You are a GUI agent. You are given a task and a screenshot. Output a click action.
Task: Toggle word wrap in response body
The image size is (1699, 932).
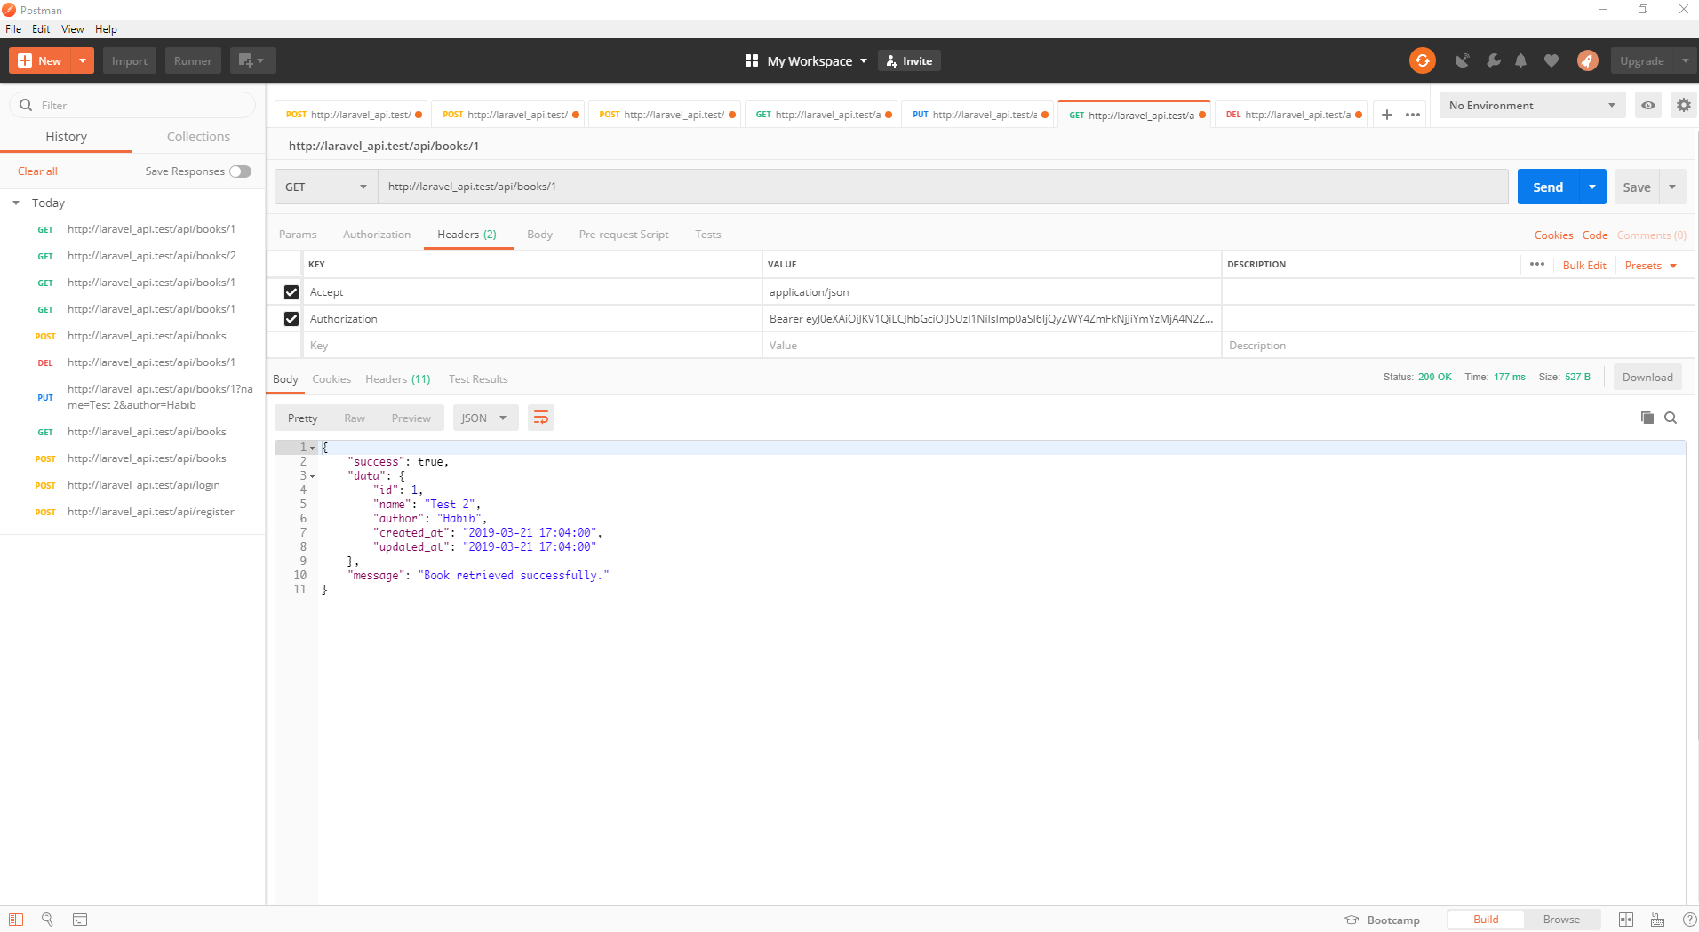point(541,418)
